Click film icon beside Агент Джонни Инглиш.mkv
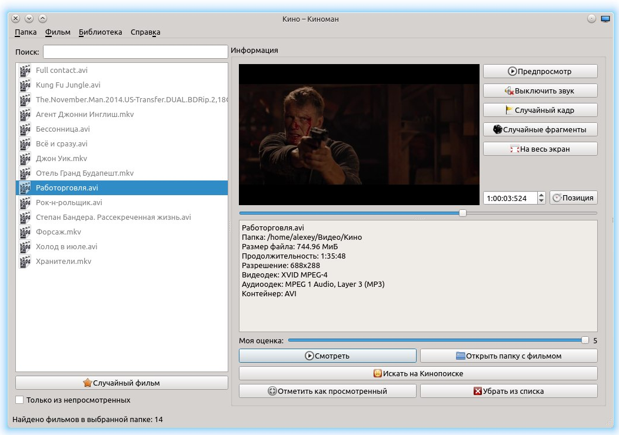The image size is (619, 435). click(x=25, y=115)
